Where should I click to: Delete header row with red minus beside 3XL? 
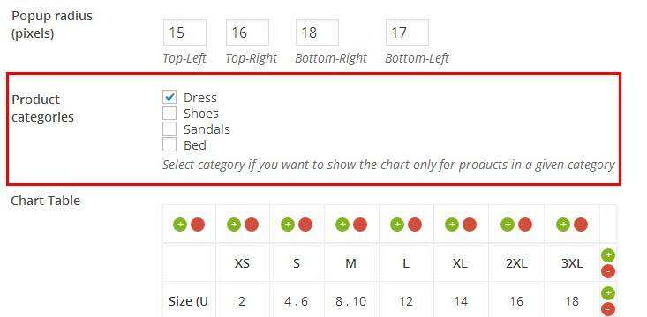[608, 271]
